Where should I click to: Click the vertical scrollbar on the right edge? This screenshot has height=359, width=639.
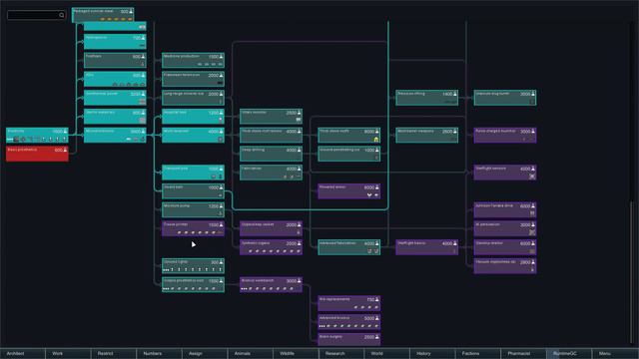[x=632, y=272]
